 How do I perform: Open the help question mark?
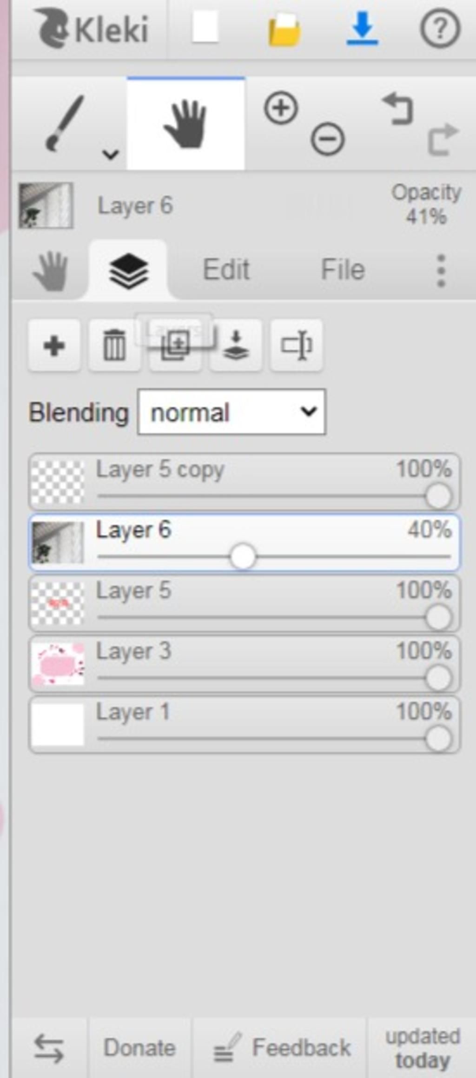tap(440, 29)
